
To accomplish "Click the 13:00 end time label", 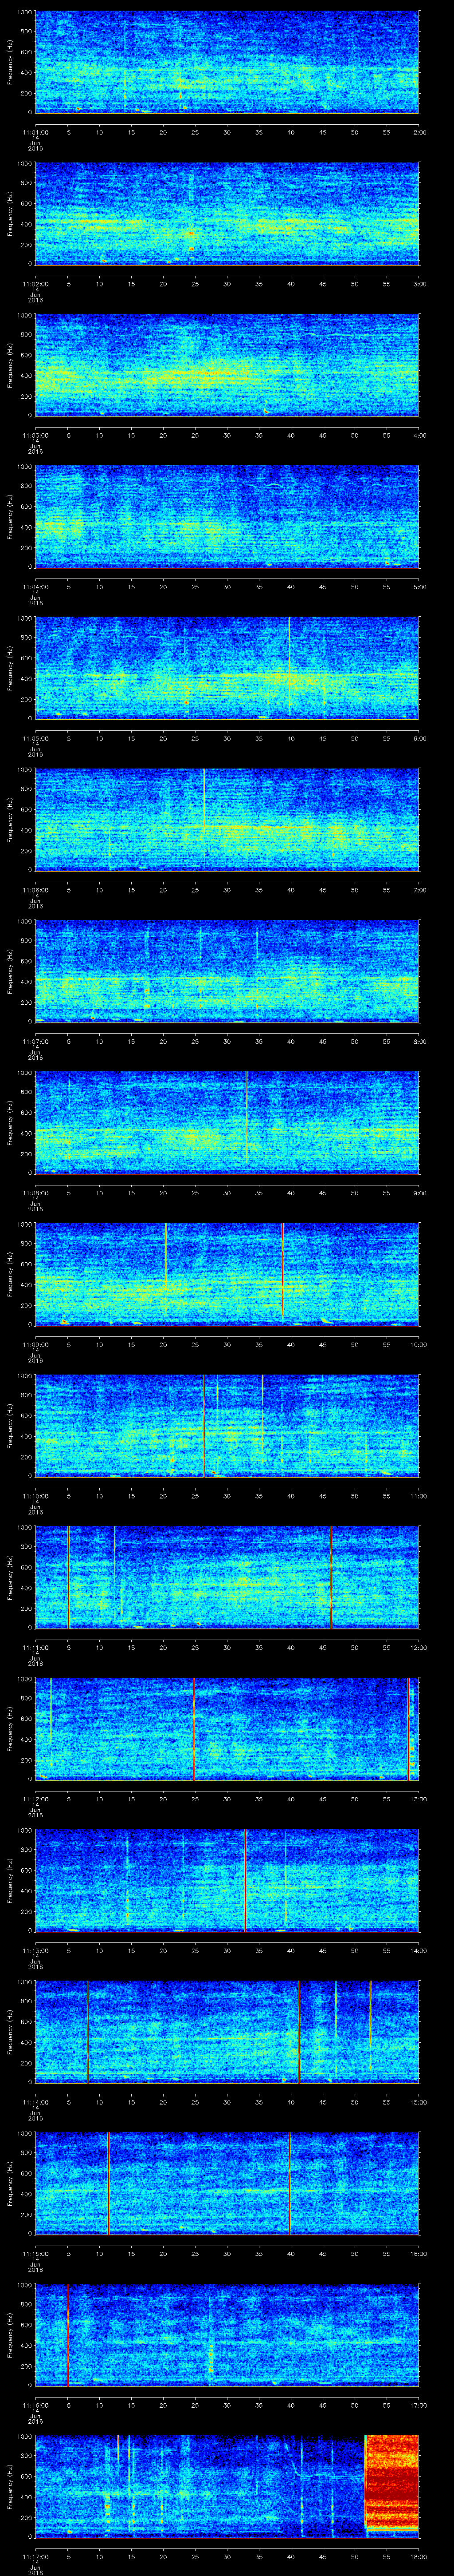I will 419,1799.
